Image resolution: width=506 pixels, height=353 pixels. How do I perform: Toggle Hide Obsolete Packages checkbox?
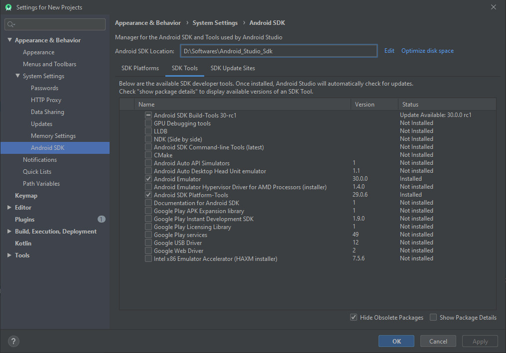pos(354,317)
